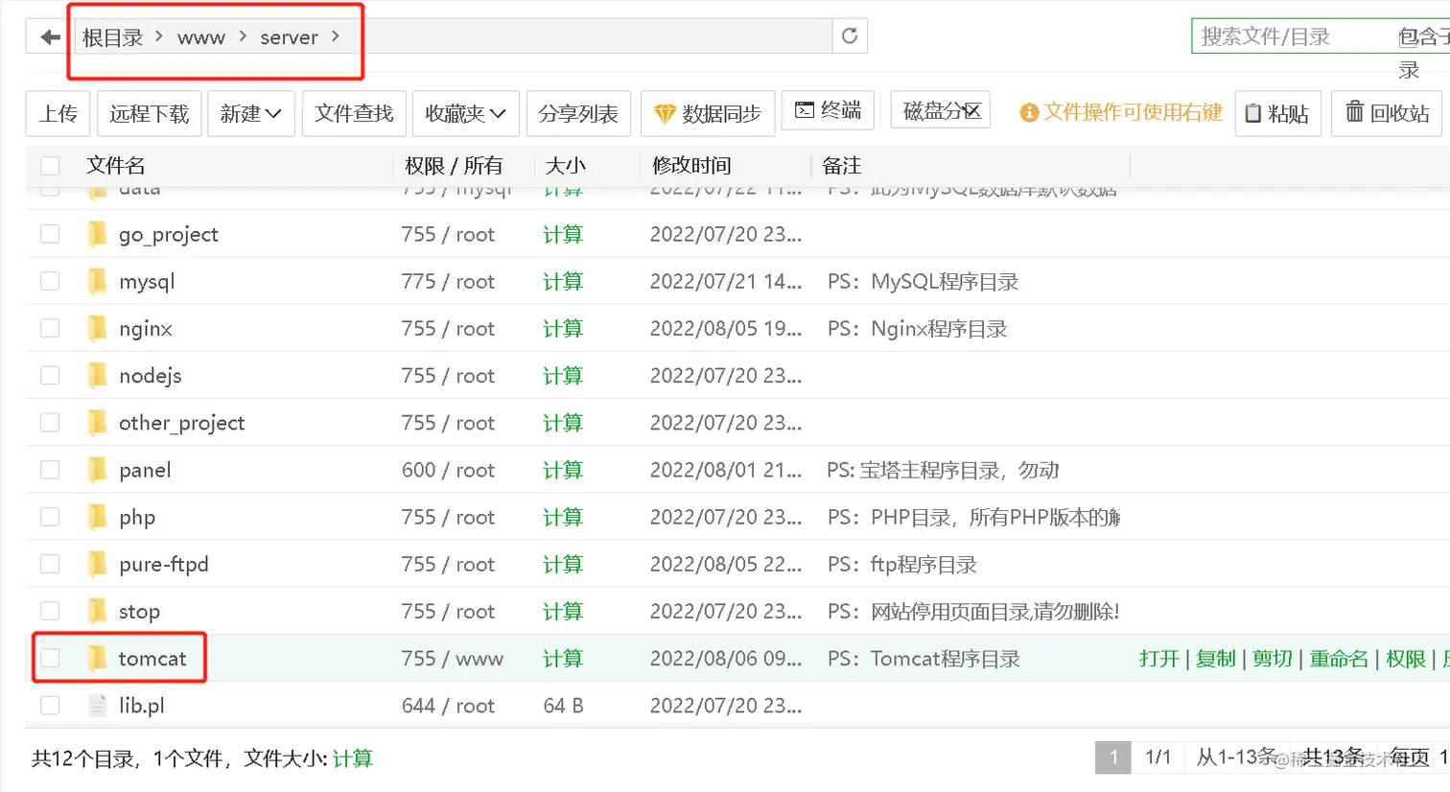1450x792 pixels.
Task: Open the nginx folder icon
Action: 98,328
